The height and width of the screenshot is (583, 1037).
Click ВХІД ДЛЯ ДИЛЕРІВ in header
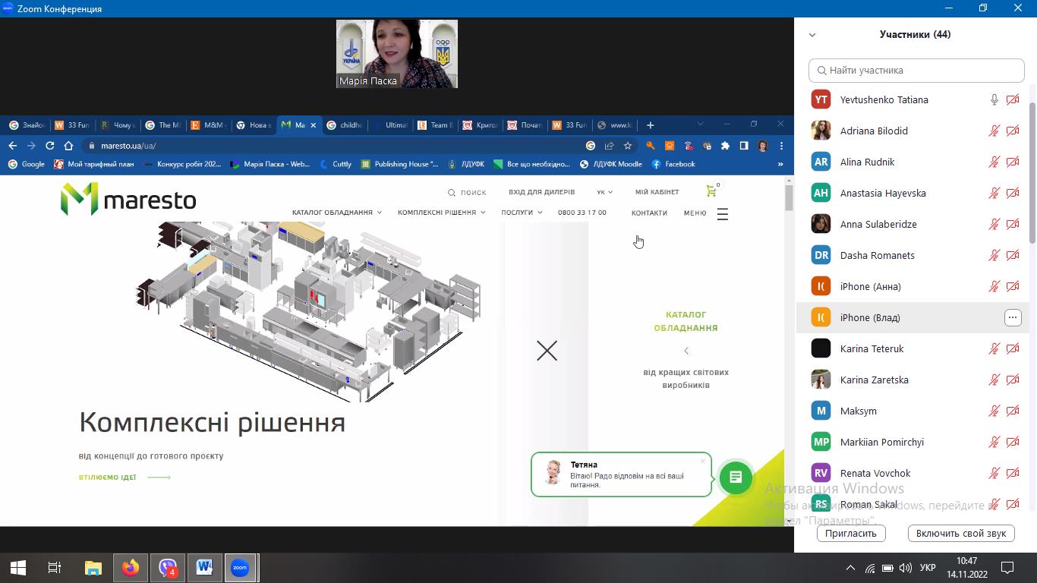click(541, 192)
